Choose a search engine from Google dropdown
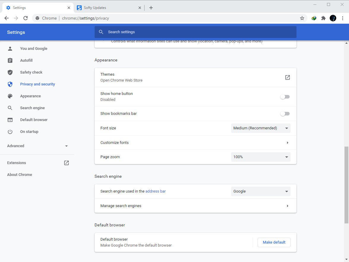Screen dimensions: 349x262 pos(261,191)
